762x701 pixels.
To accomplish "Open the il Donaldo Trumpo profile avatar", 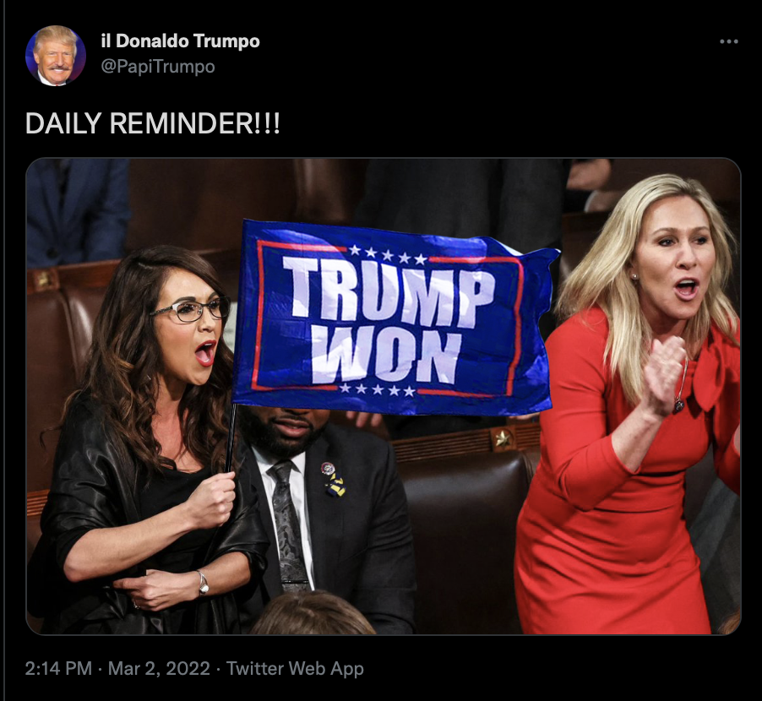I will (56, 56).
